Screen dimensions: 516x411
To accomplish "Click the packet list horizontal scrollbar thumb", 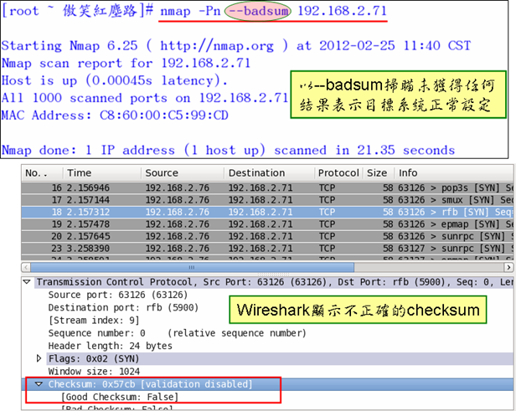I will (x=192, y=267).
